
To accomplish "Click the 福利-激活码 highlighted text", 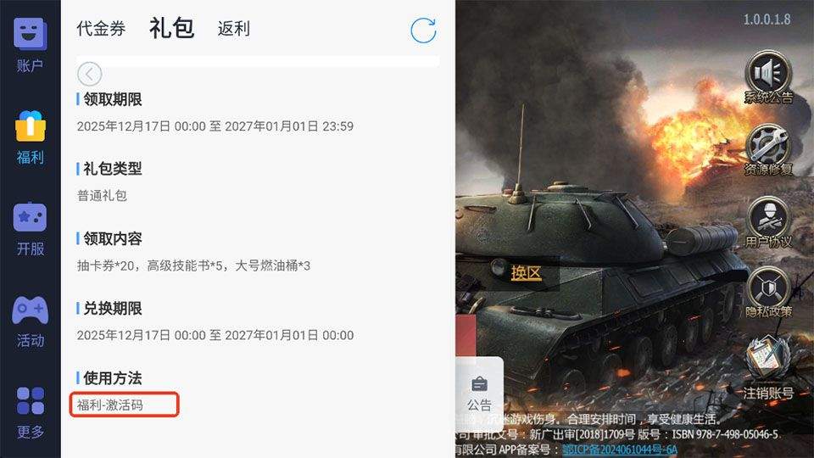I will tap(110, 405).
